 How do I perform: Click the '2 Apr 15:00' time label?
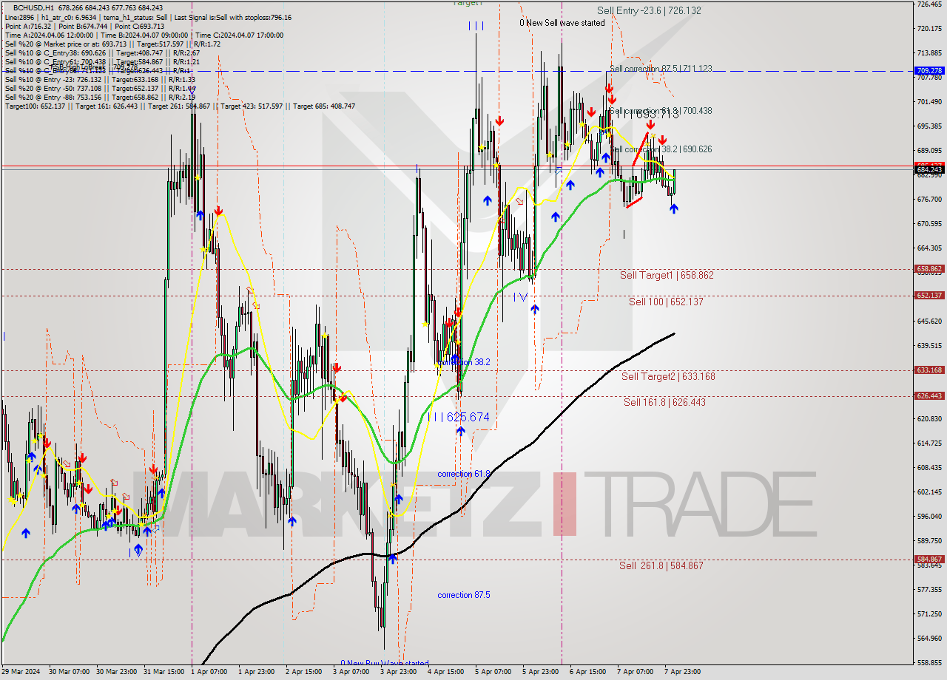point(304,672)
